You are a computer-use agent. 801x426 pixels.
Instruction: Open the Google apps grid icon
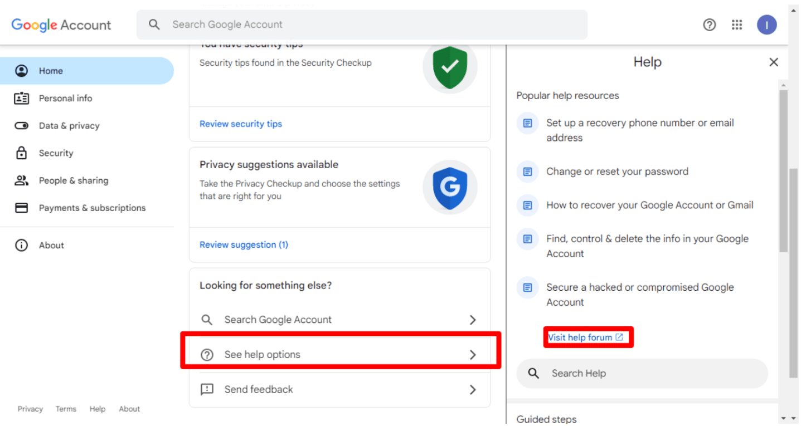tap(737, 25)
